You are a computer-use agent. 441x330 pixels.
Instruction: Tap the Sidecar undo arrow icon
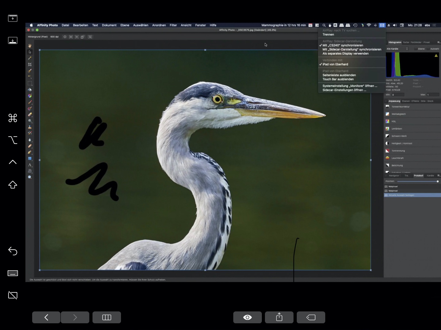pyautogui.click(x=13, y=251)
